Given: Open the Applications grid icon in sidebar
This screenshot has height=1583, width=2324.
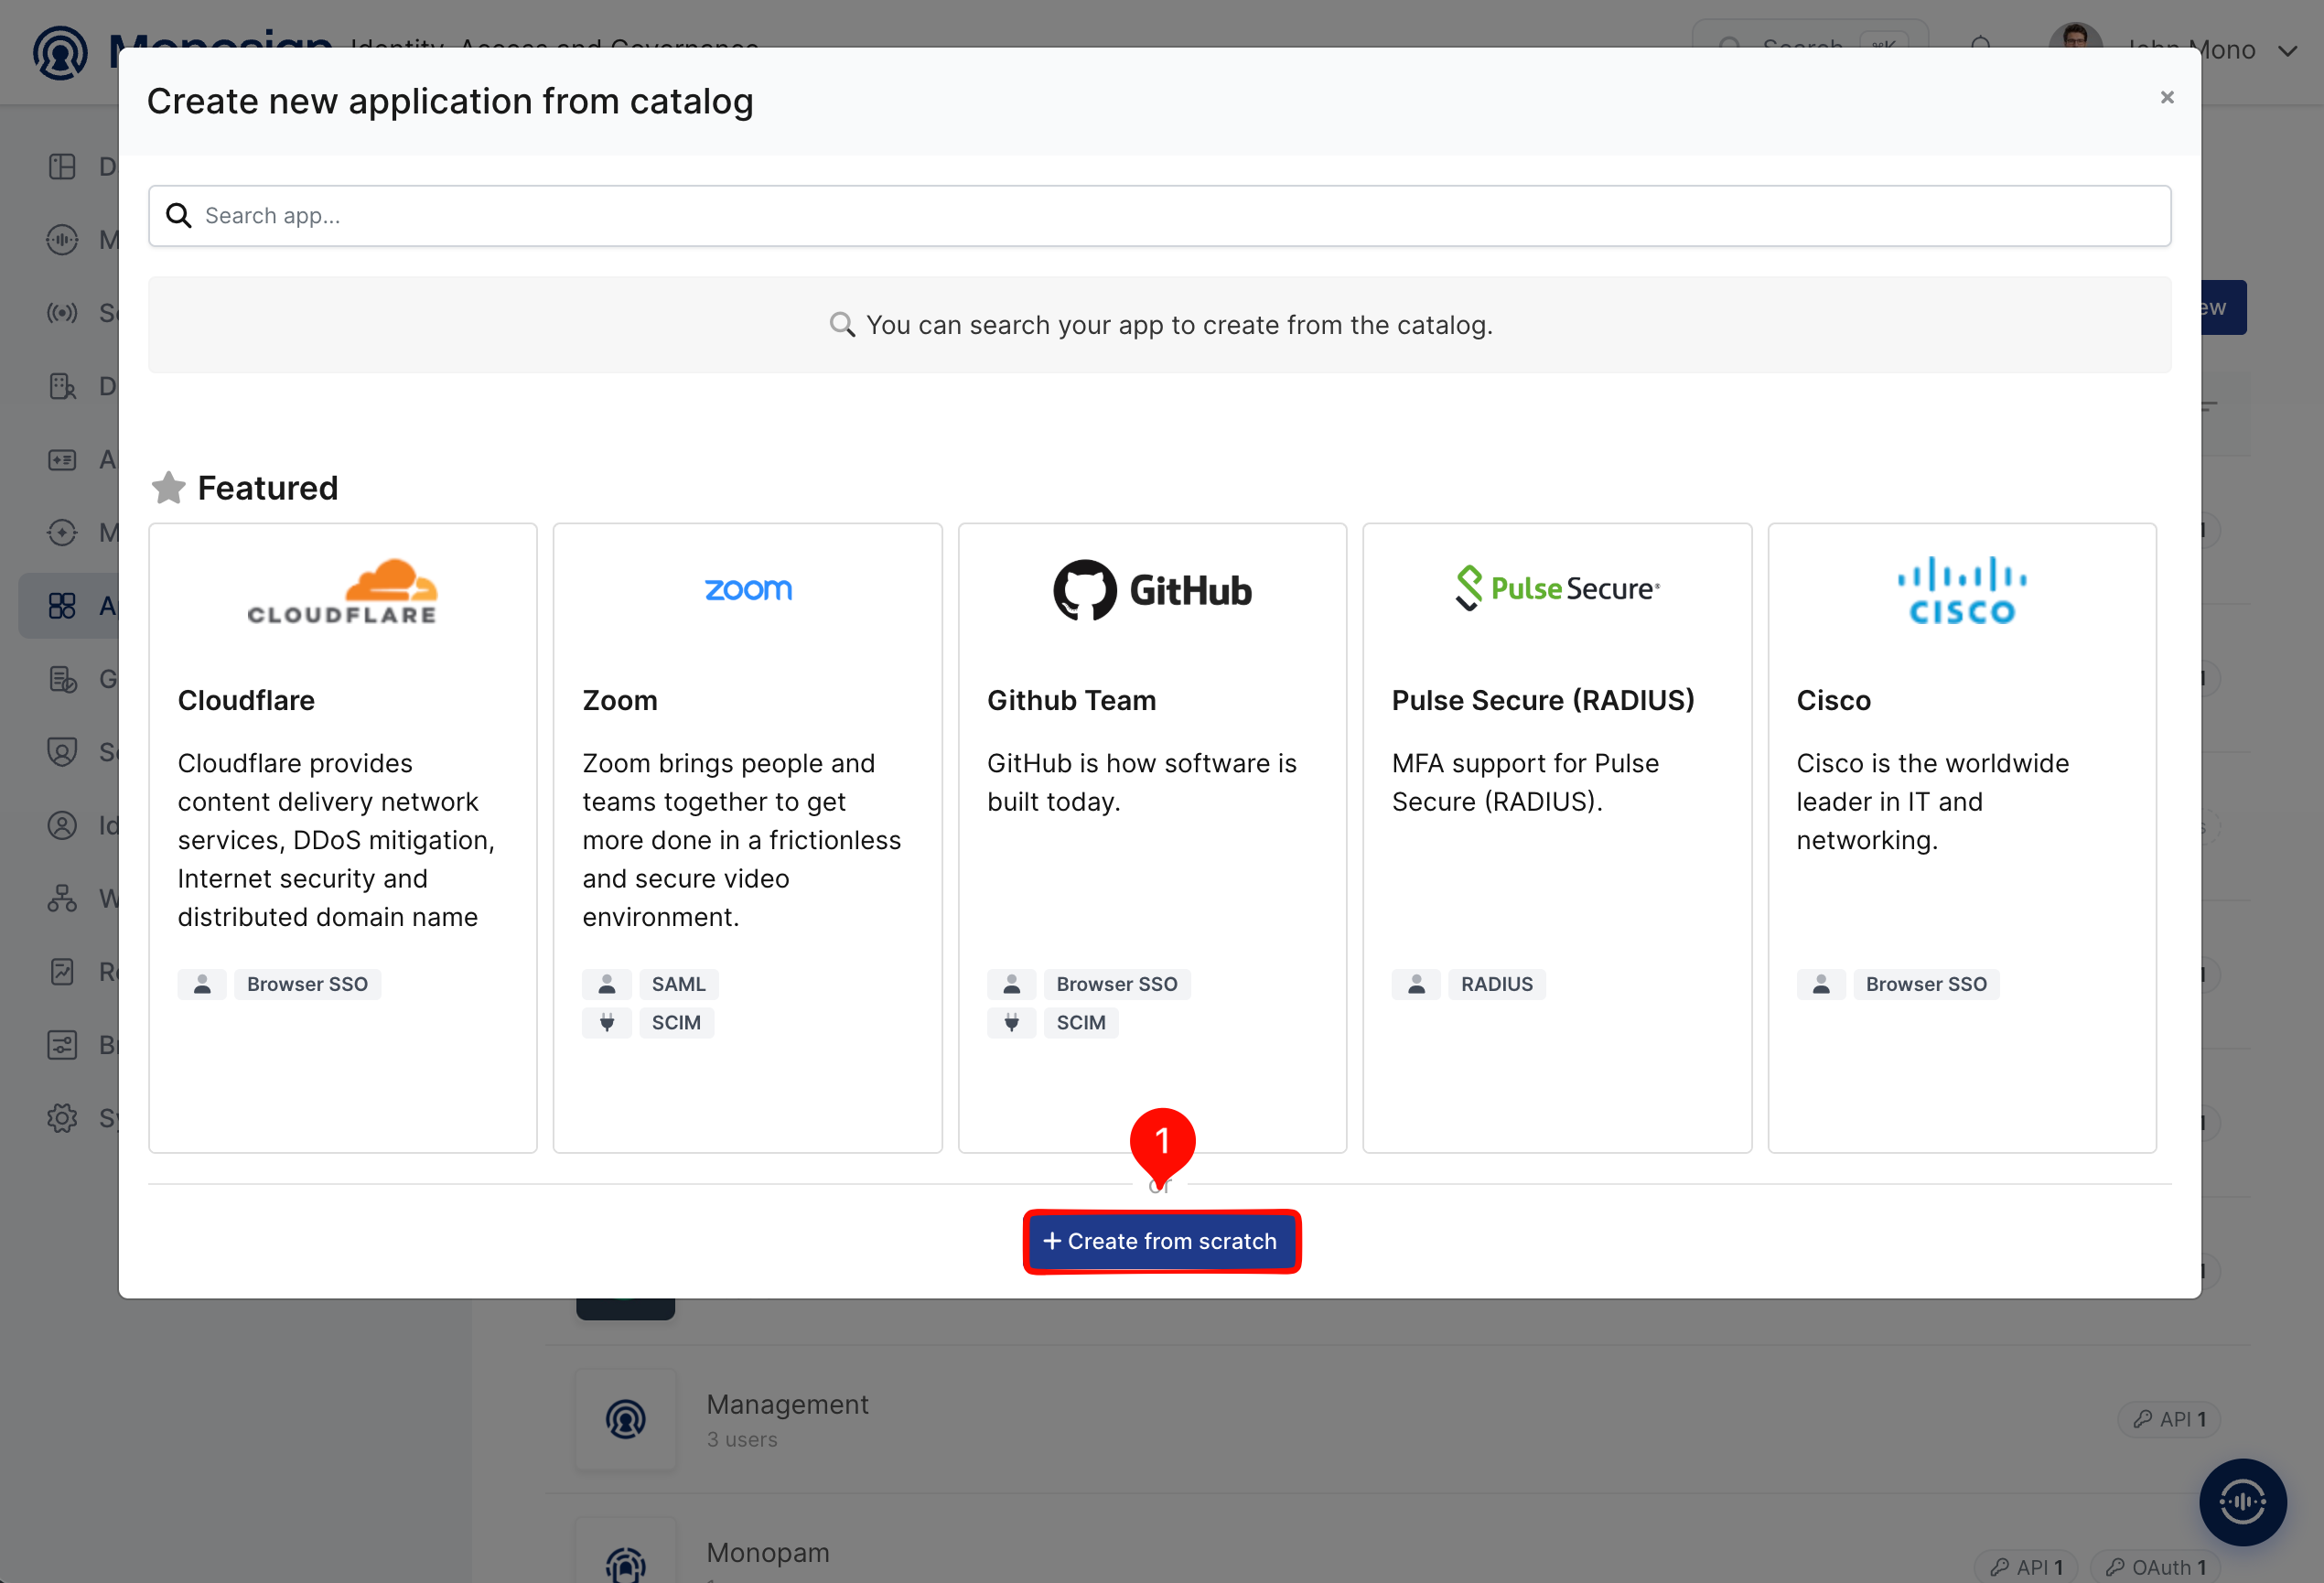Looking at the screenshot, I should 62,606.
